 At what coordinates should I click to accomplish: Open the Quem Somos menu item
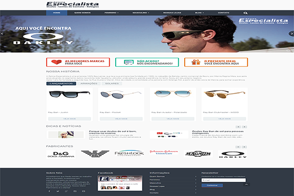(x=82, y=13)
